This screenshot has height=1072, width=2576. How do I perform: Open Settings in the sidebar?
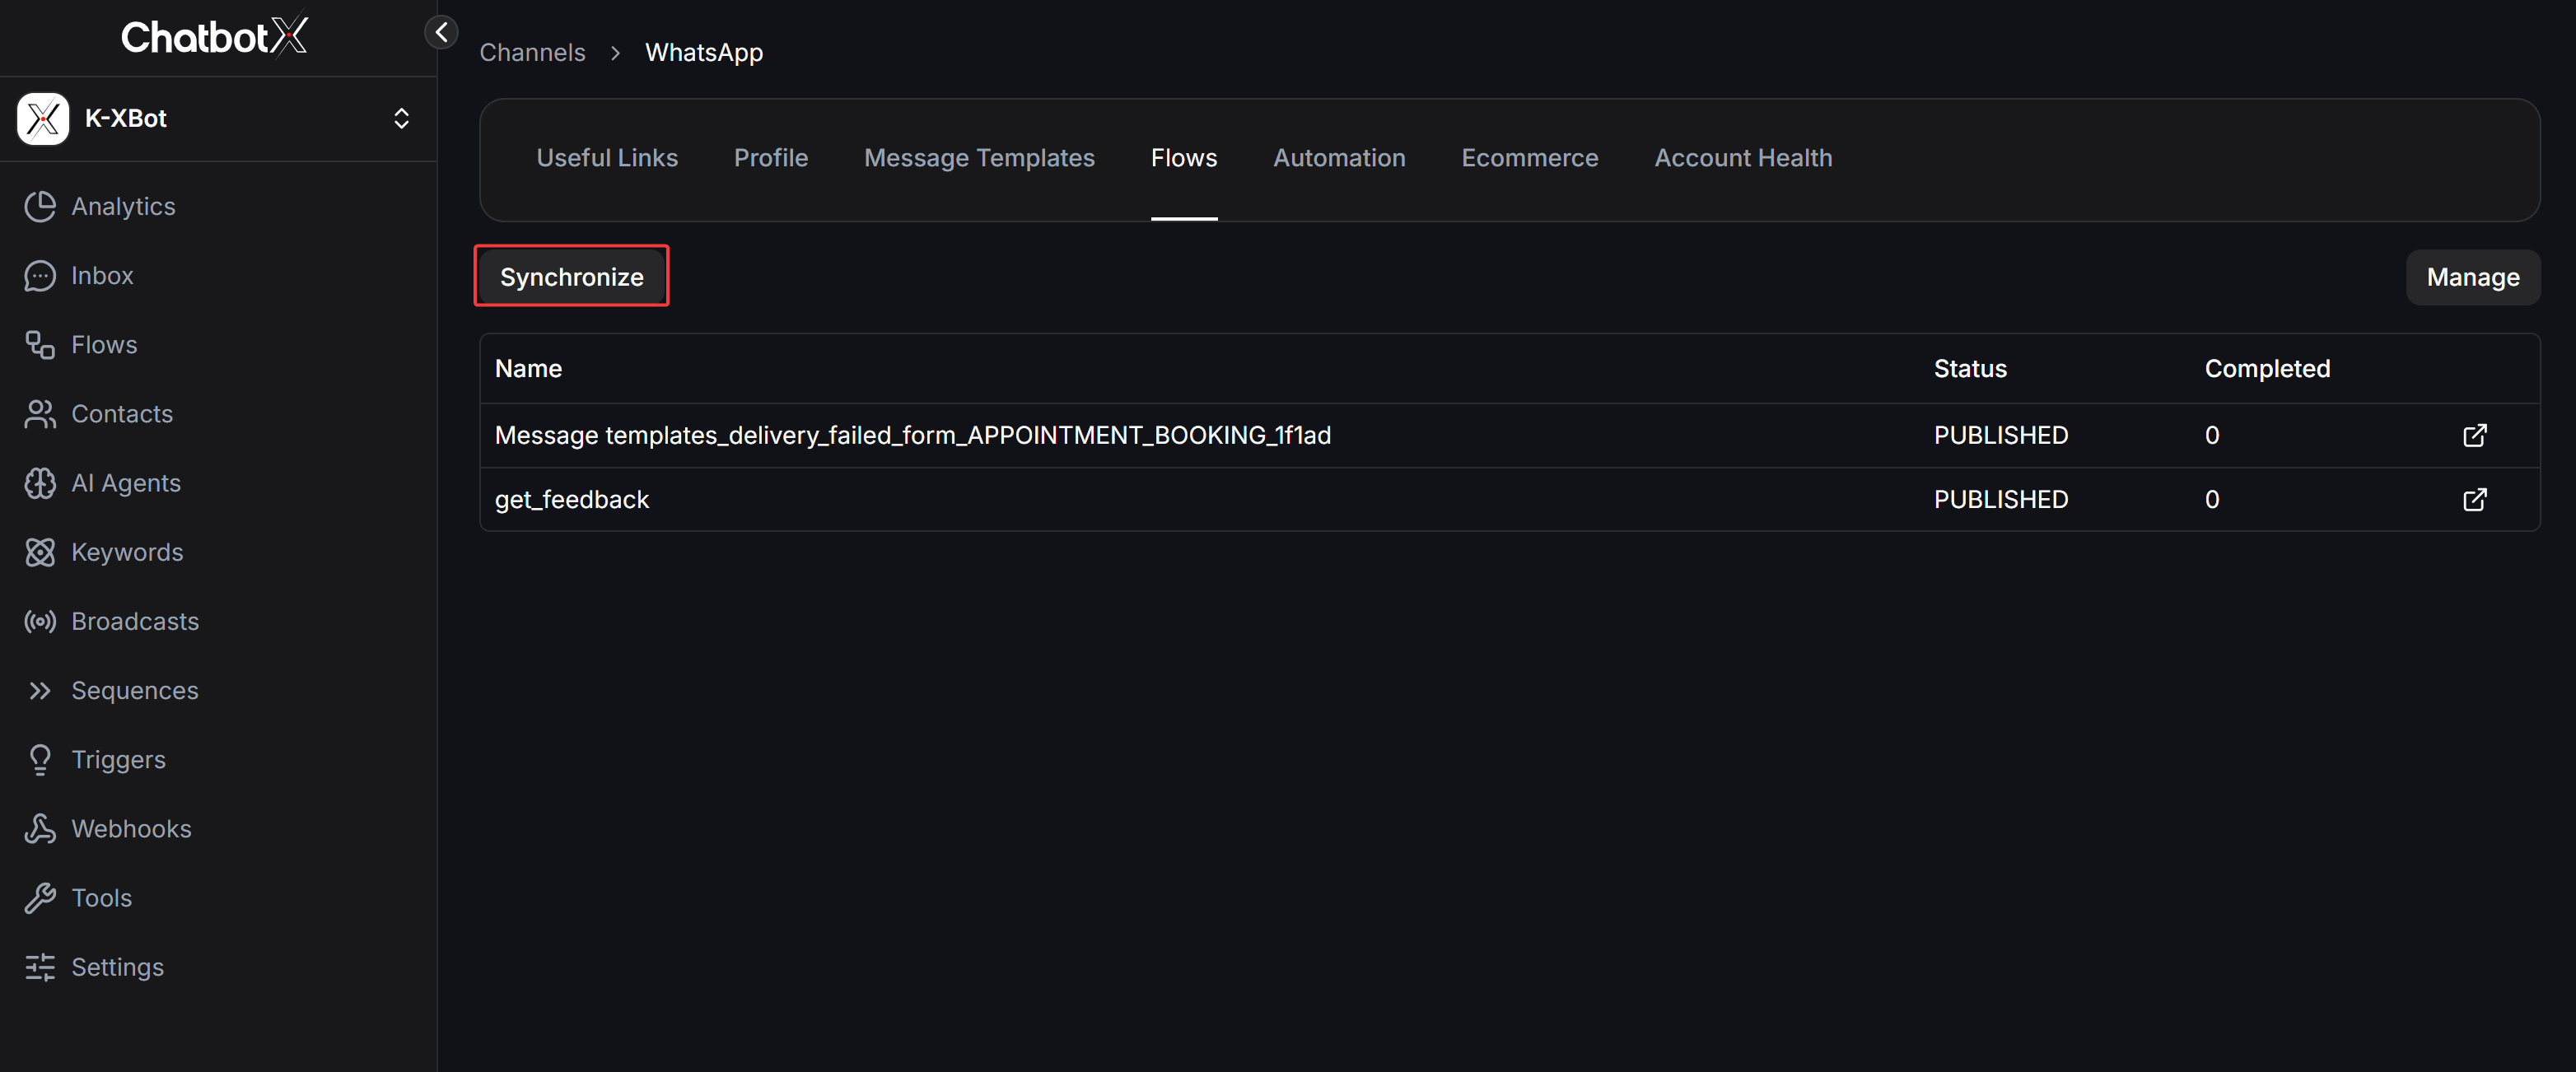coord(117,967)
